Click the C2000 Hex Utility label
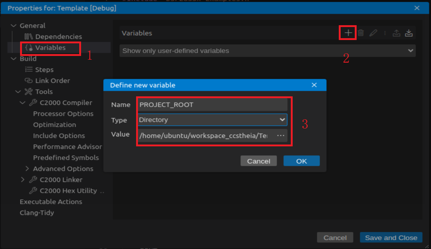Viewport: 431px width, 249px height. tap(68, 191)
